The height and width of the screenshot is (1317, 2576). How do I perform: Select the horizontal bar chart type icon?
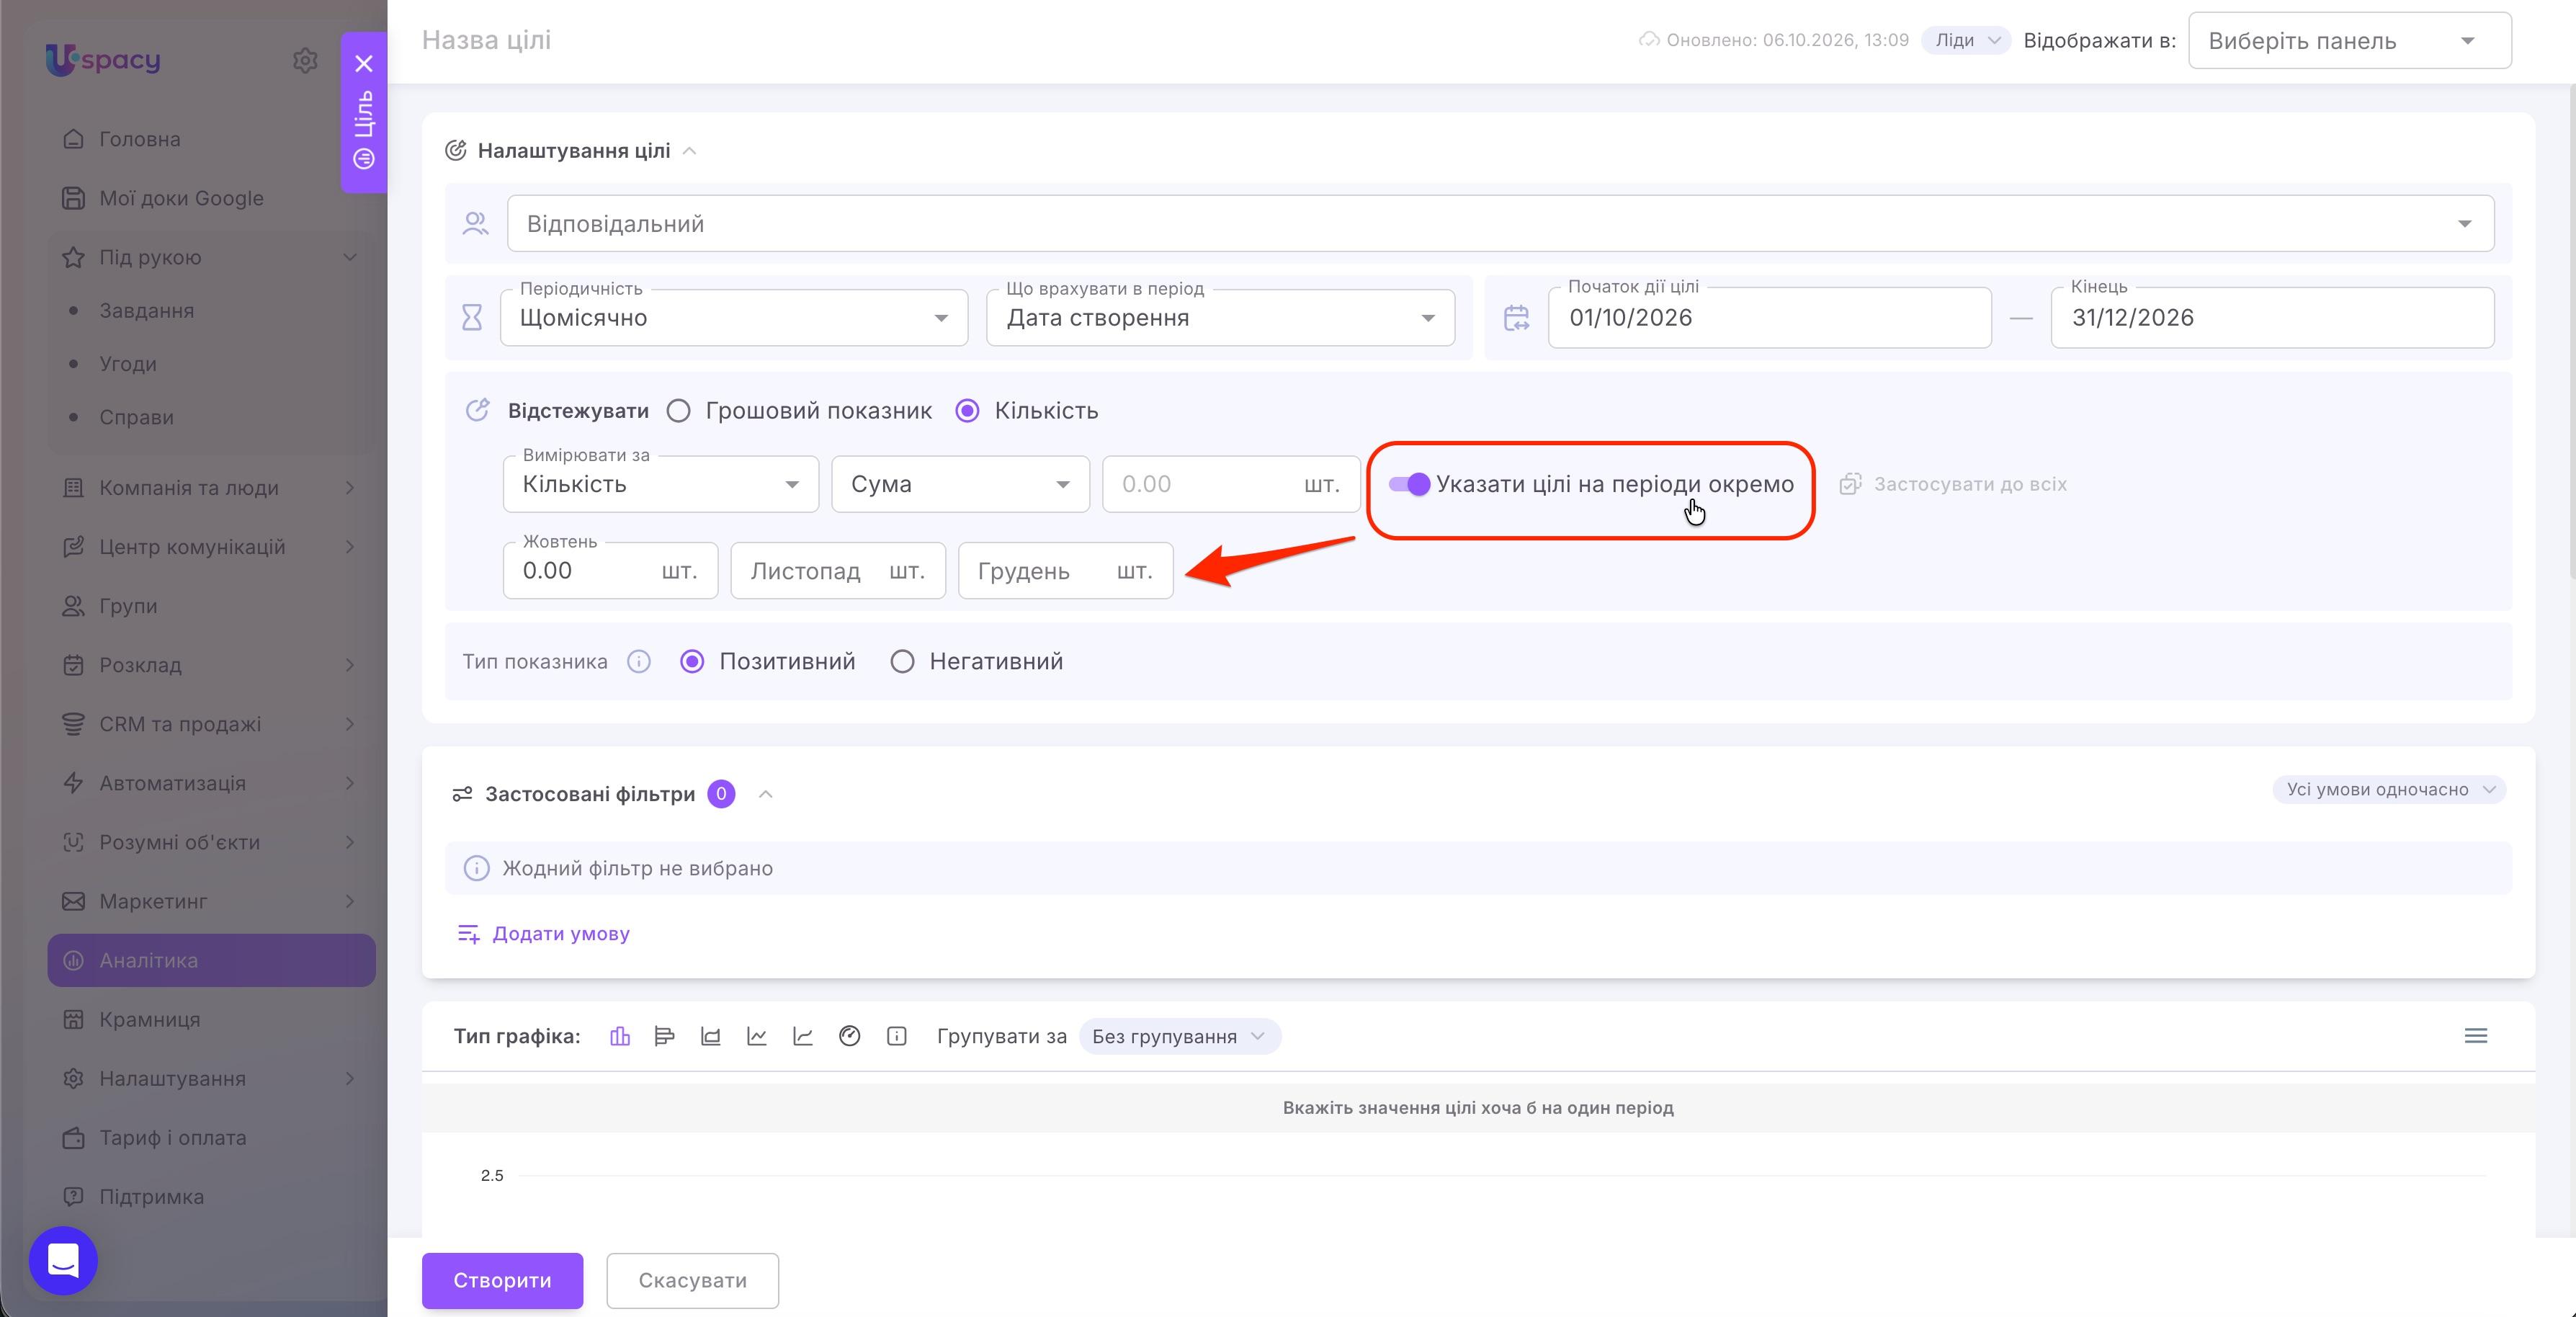point(664,1036)
